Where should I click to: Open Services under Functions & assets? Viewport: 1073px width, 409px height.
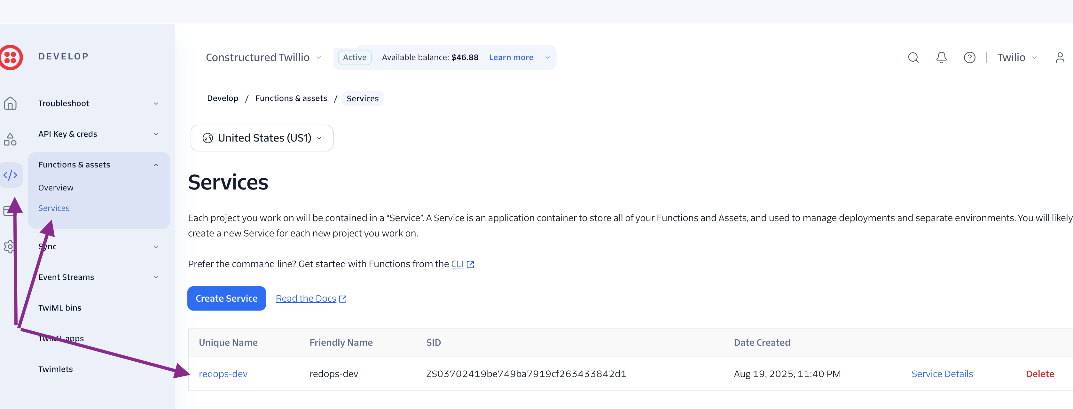pos(54,208)
